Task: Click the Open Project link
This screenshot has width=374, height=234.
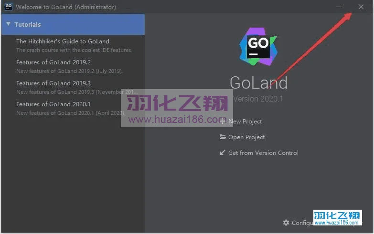Action: [246, 137]
